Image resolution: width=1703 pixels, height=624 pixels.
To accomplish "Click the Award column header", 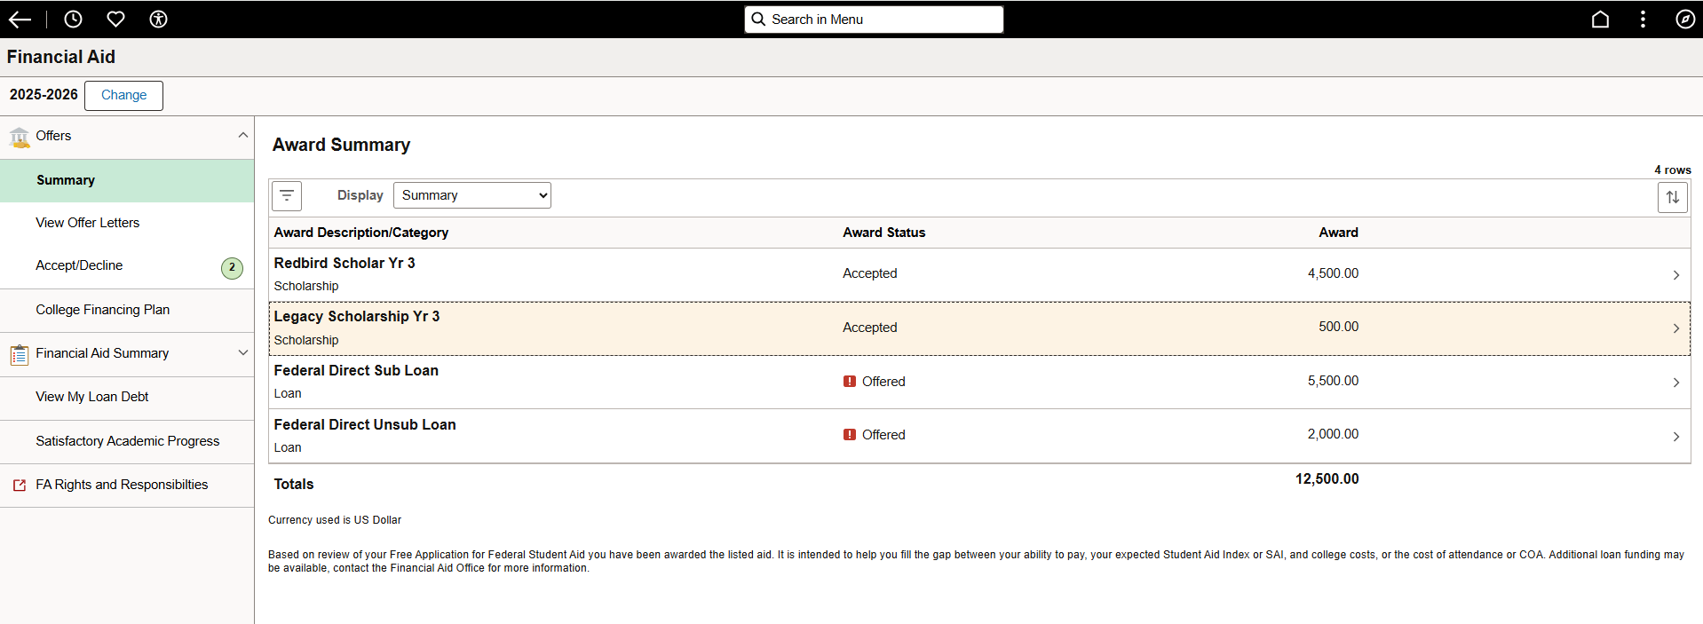I will (x=1338, y=233).
